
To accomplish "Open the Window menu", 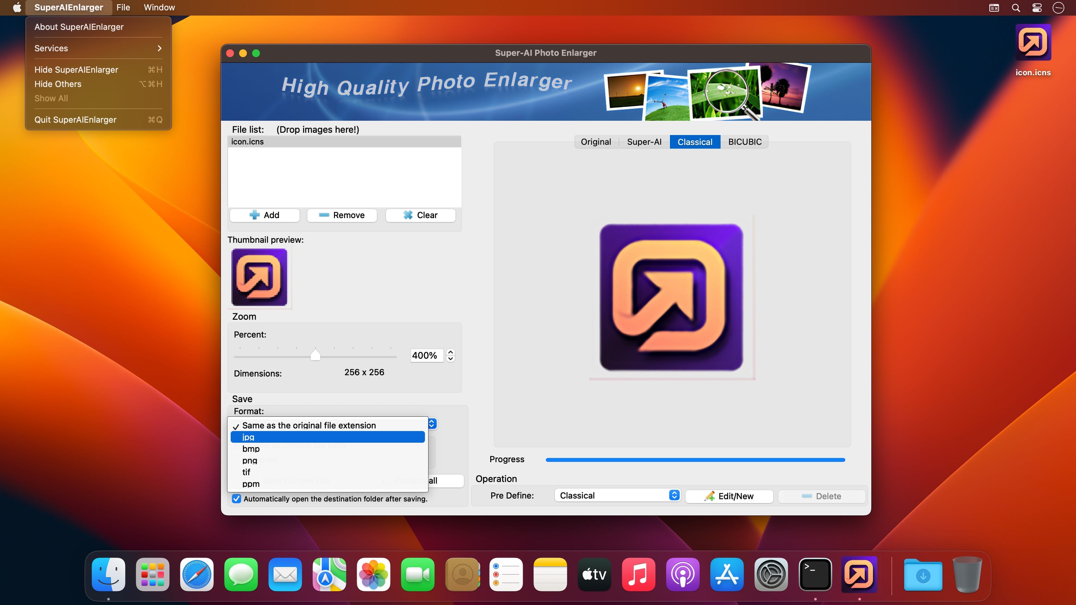I will (159, 7).
